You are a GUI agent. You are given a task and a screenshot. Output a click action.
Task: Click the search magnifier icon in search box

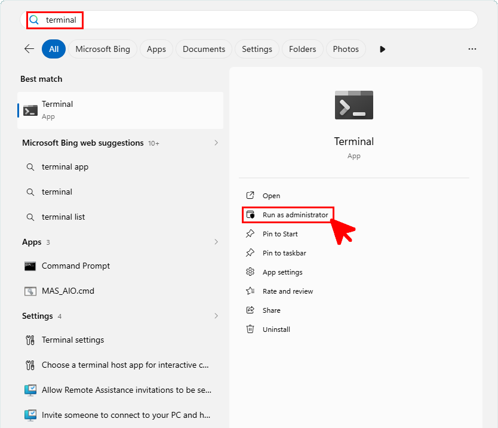34,20
